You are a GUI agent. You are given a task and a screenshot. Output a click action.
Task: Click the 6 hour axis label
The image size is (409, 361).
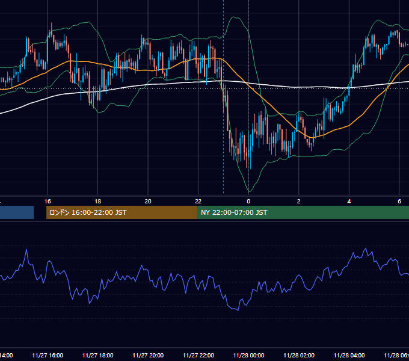[x=399, y=202]
